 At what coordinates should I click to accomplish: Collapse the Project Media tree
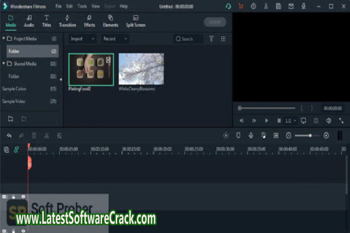(4, 38)
